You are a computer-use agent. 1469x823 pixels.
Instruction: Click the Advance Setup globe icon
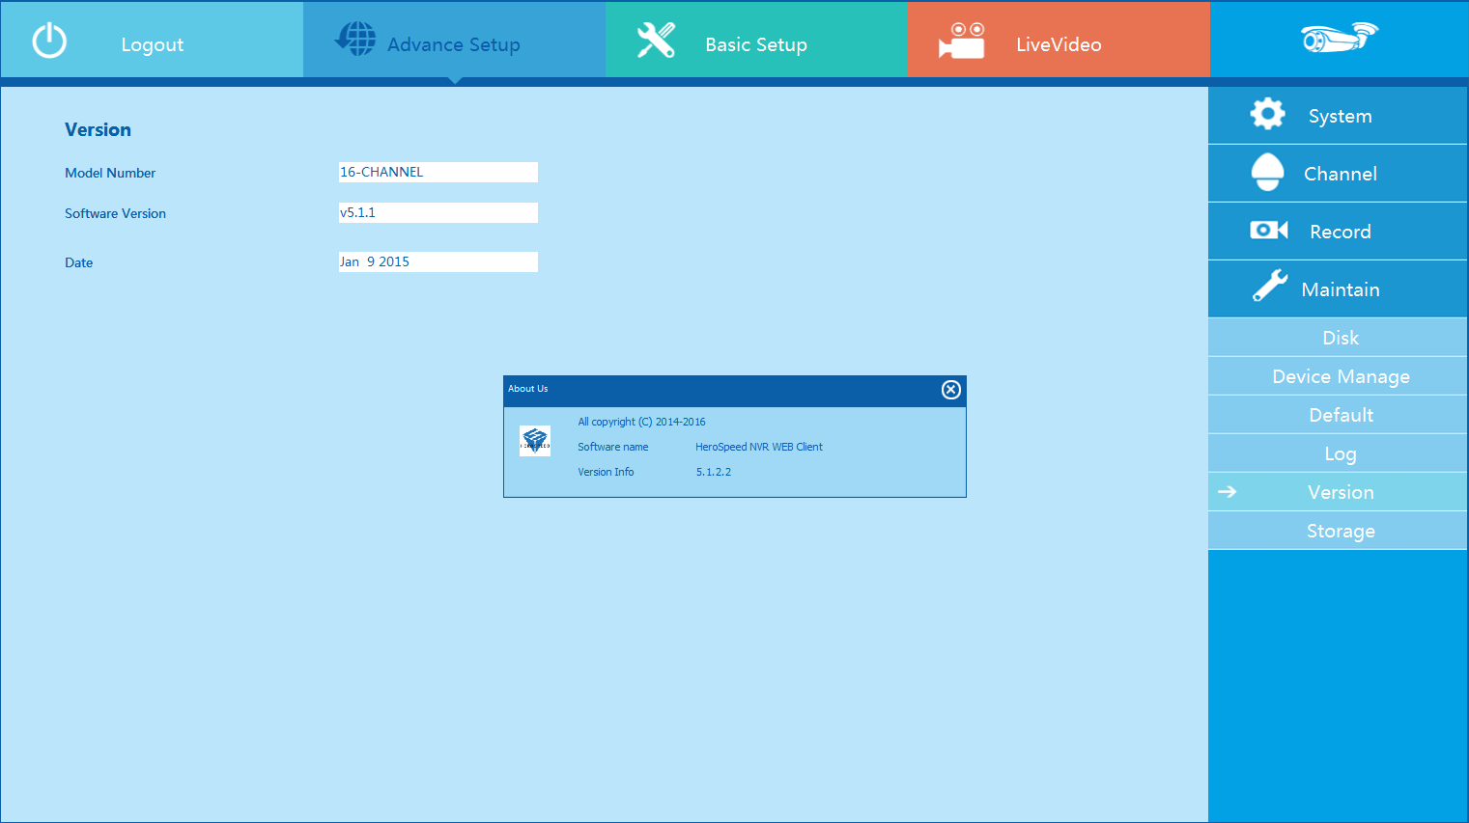(355, 40)
